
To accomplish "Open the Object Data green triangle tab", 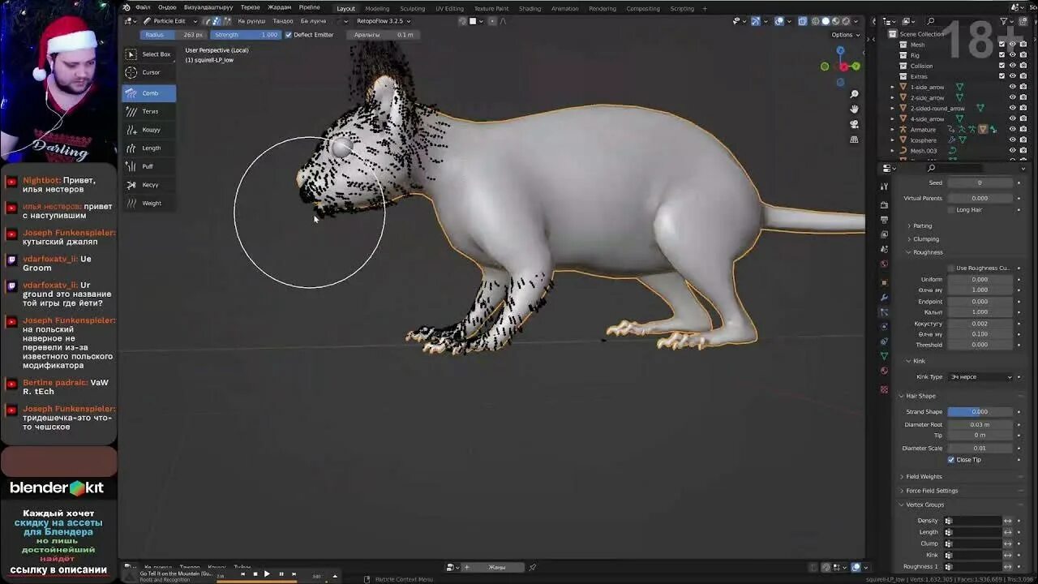I will 884,355.
